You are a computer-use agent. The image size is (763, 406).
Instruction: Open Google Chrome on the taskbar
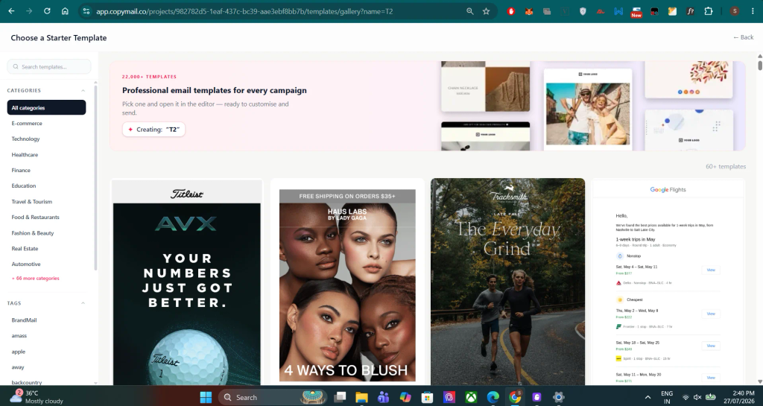tap(515, 397)
